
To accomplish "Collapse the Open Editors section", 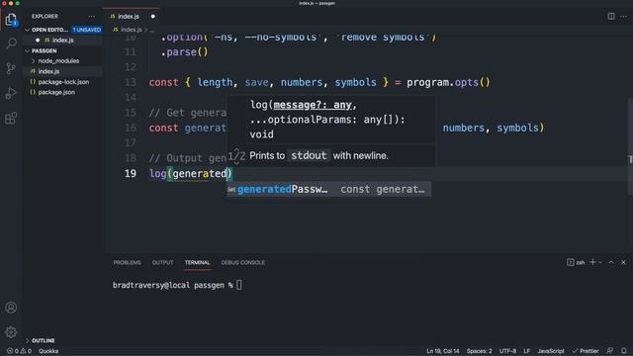I will pyautogui.click(x=27, y=30).
